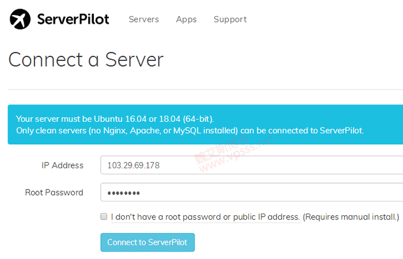Click the ServerPilot airplane logo icon
This screenshot has height=259, width=403.
coord(20,20)
